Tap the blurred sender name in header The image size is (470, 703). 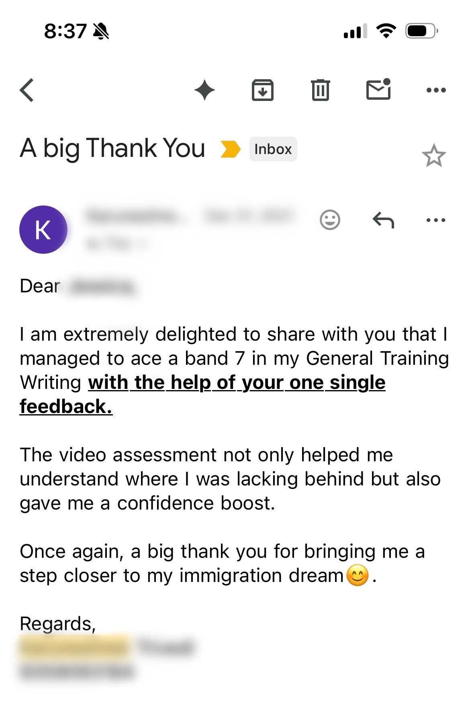click(133, 216)
